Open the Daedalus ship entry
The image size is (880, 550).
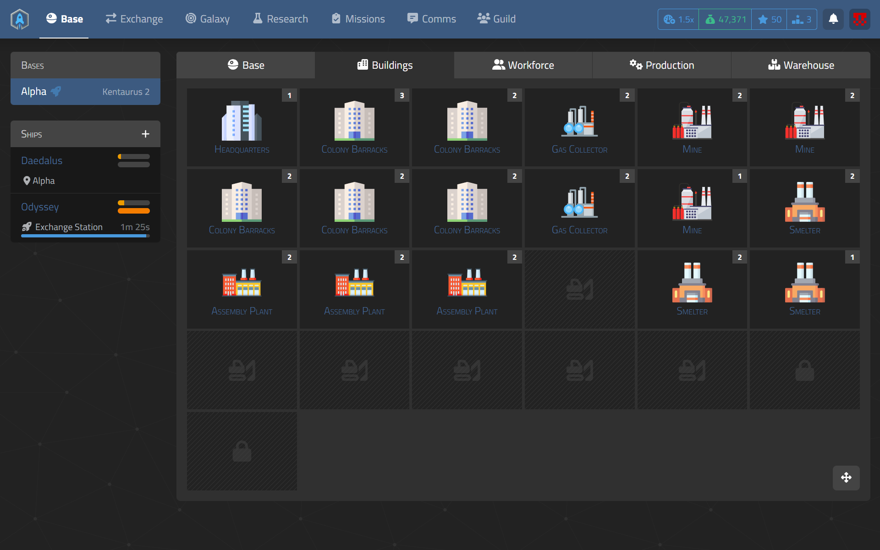[x=42, y=160]
